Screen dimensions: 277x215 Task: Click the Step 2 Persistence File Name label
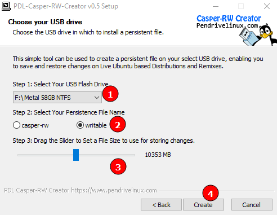pos(69,112)
